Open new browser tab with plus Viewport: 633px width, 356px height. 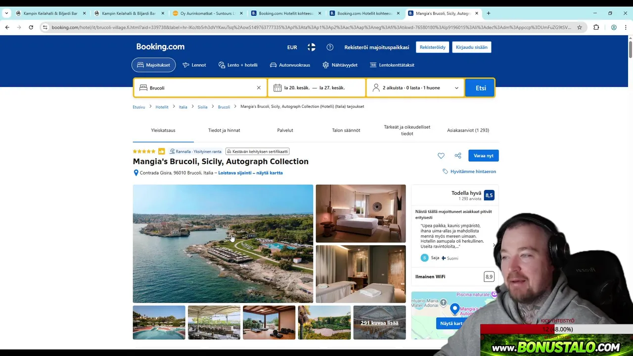pyautogui.click(x=489, y=13)
